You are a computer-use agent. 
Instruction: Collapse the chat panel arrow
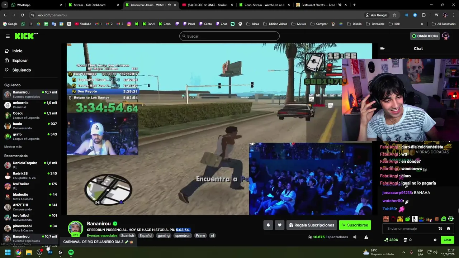[382, 48]
